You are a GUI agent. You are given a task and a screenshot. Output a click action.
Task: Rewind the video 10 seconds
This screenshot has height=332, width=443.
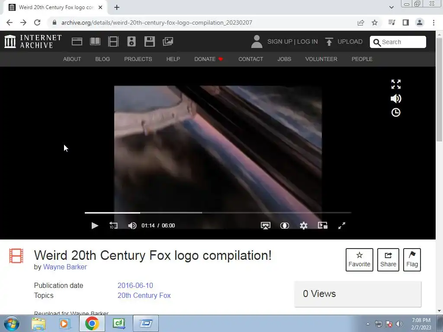(113, 226)
